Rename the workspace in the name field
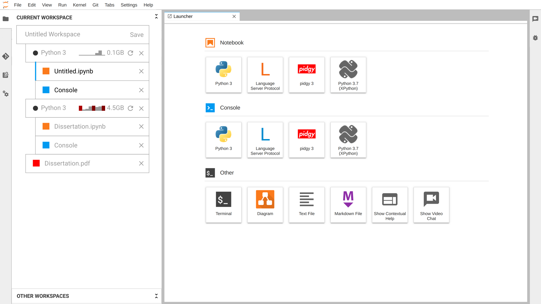 pos(53,34)
